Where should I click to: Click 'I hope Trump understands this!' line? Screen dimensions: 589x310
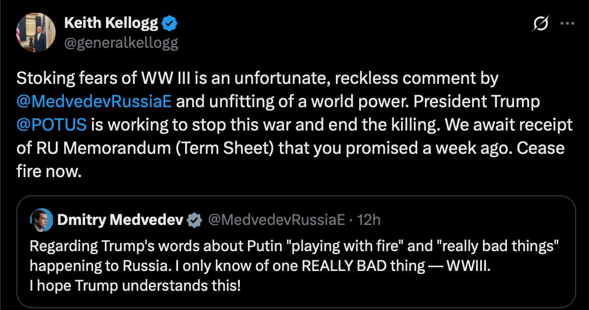click(134, 286)
